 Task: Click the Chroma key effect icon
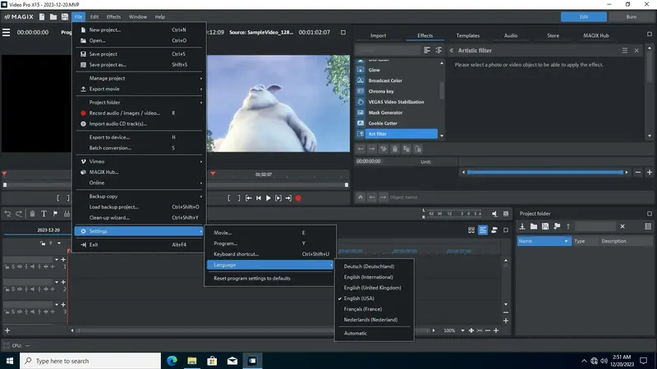[x=361, y=91]
